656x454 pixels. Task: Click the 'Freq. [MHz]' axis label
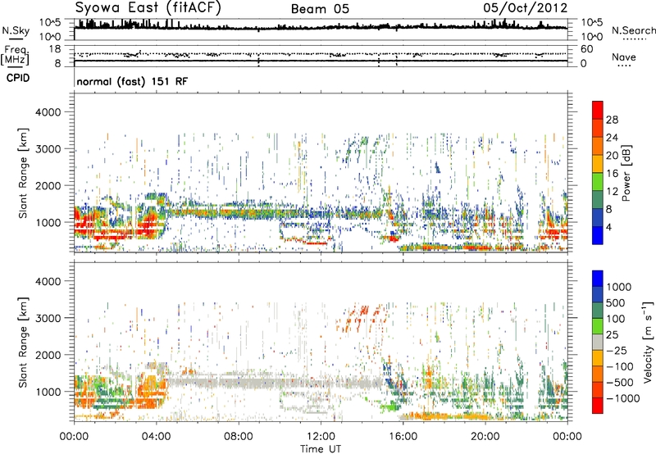click(15, 55)
